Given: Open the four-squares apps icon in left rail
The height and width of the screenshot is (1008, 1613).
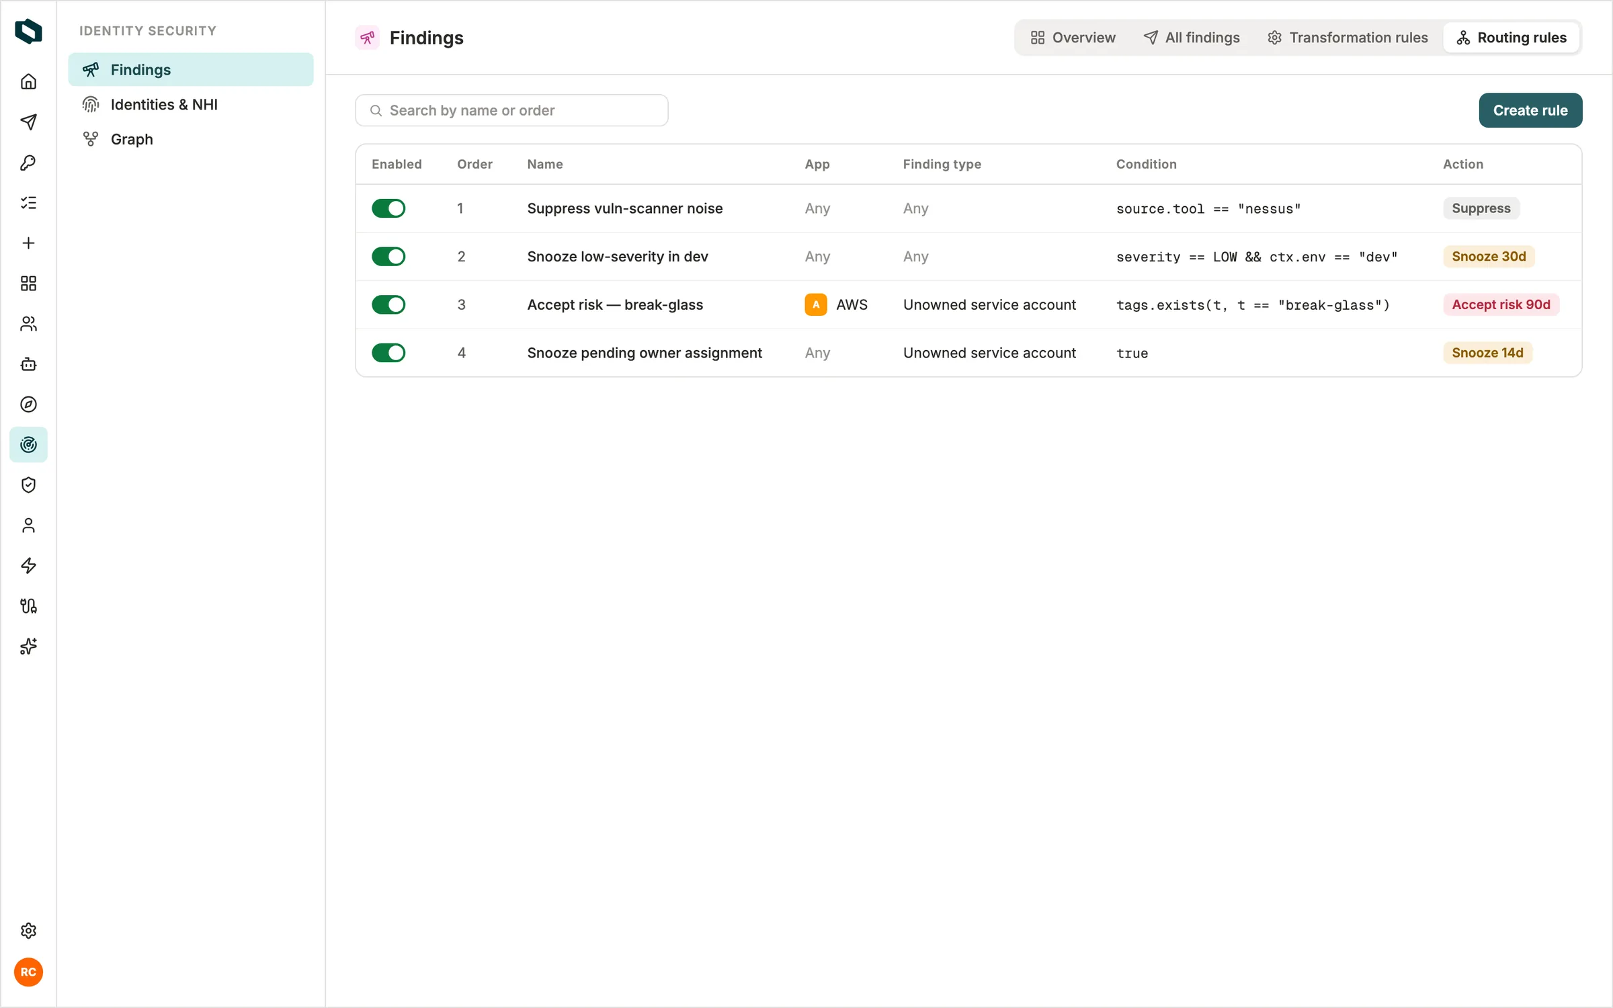Looking at the screenshot, I should click(x=28, y=284).
